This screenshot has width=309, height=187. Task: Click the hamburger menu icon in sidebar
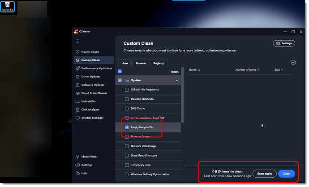77,41
